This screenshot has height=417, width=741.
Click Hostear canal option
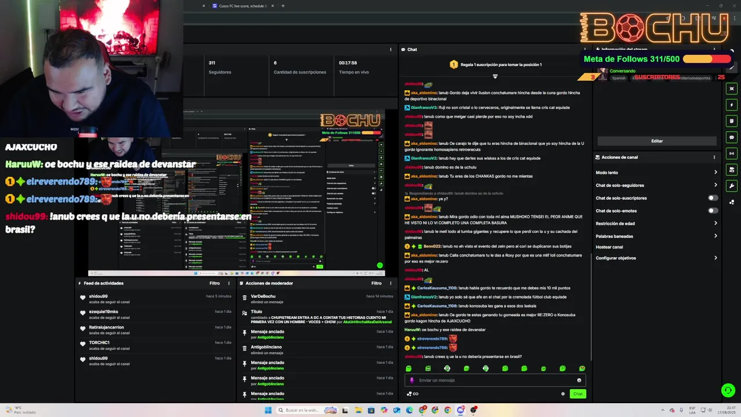609,247
